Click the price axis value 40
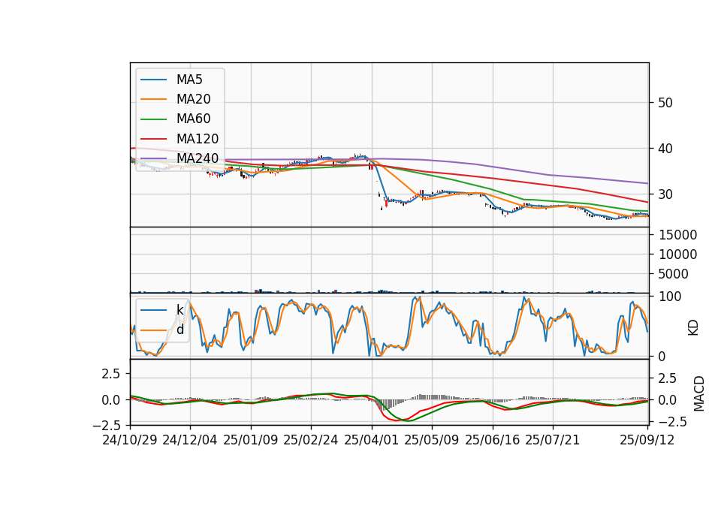This screenshot has width=721, height=518. click(x=665, y=149)
